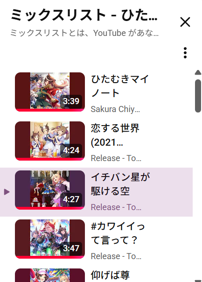Open the イチバン星が駆ける空 thumbnail

(x=50, y=190)
